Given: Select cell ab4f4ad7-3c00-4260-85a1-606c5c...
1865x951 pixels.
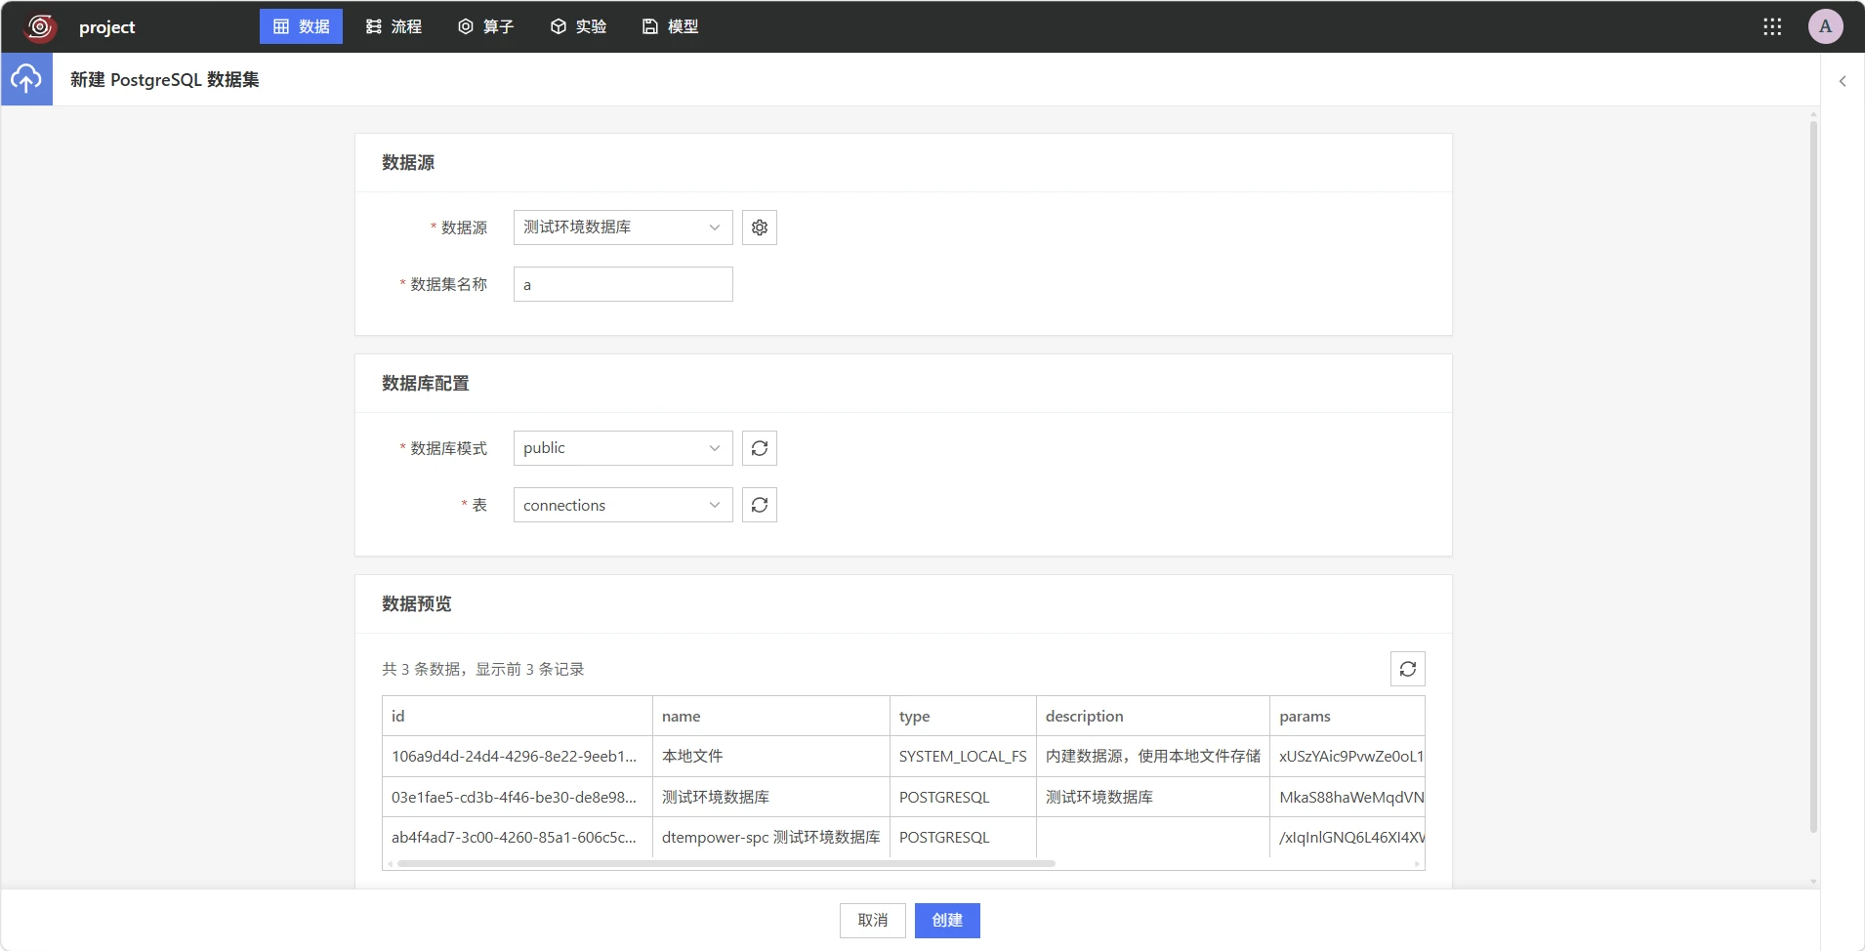Looking at the screenshot, I should click(518, 838).
